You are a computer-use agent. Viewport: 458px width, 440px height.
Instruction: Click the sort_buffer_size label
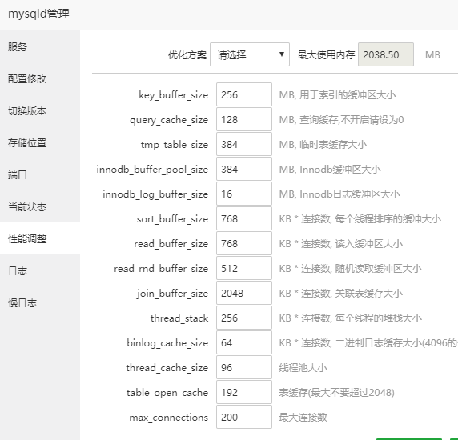[x=172, y=219]
